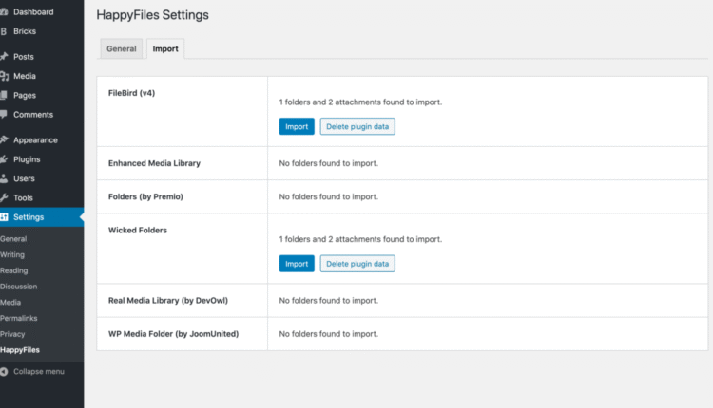This screenshot has width=713, height=408.
Task: Delete FileBird (v4) plugin data
Action: coord(357,126)
